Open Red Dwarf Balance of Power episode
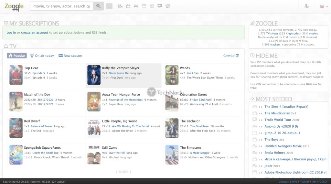Image resolution: width=331 pixels, height=184 pixels. (x=41, y=126)
